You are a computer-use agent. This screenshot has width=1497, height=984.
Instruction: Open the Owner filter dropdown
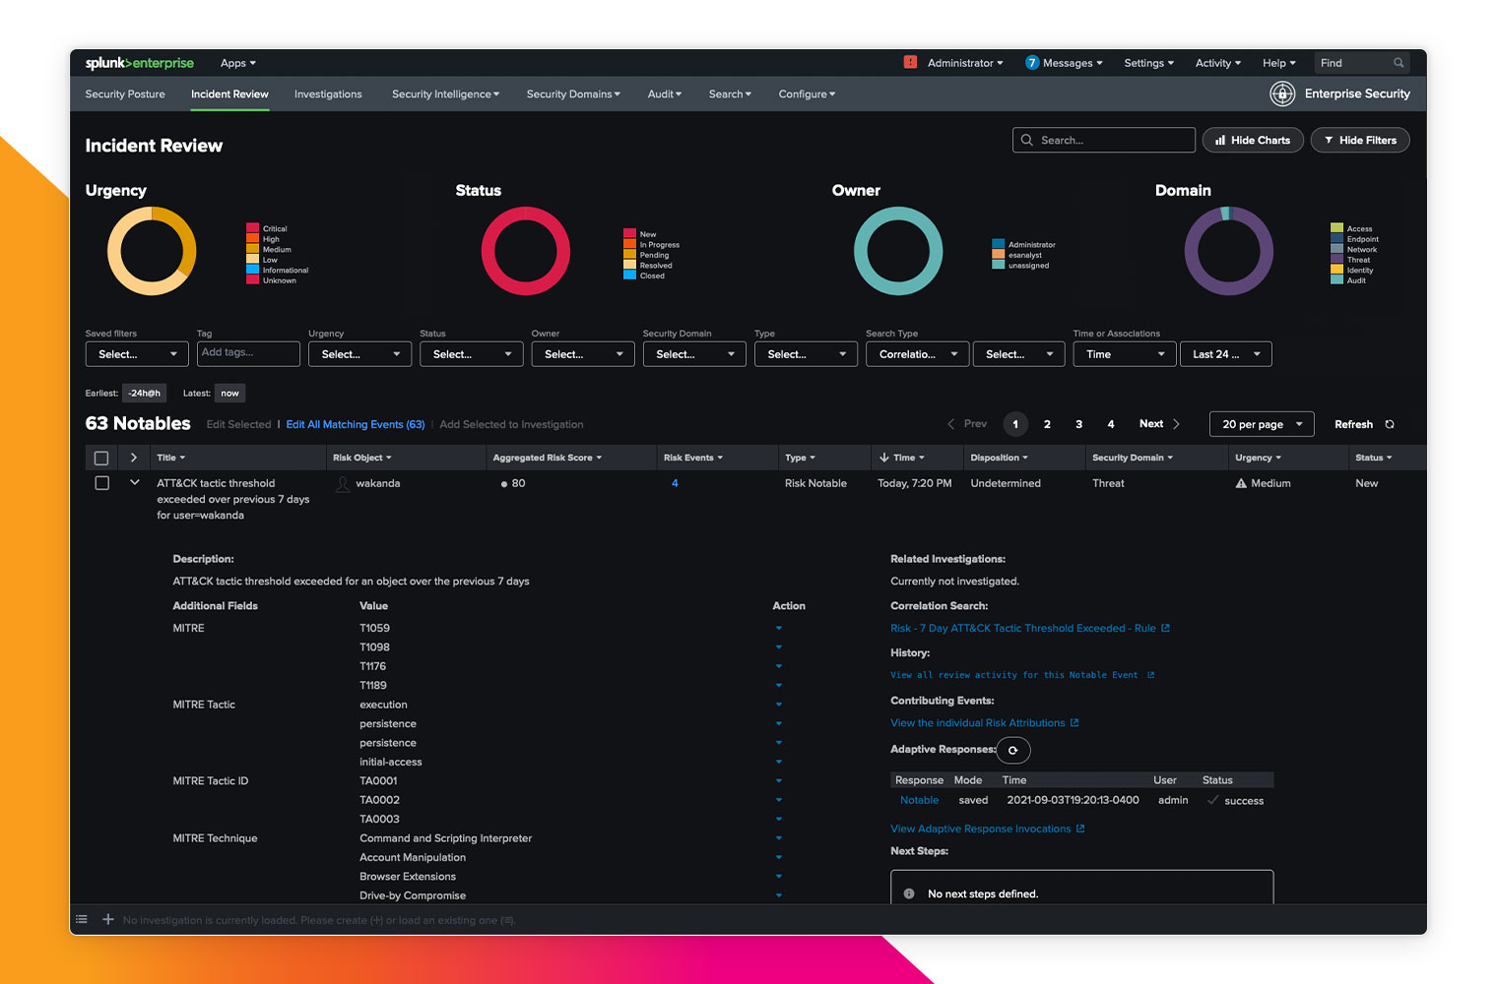coord(583,354)
